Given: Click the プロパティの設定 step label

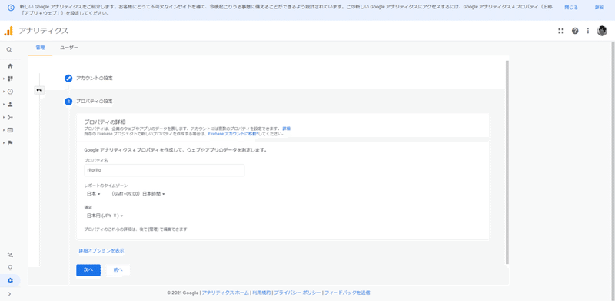Looking at the screenshot, I should click(x=95, y=102).
